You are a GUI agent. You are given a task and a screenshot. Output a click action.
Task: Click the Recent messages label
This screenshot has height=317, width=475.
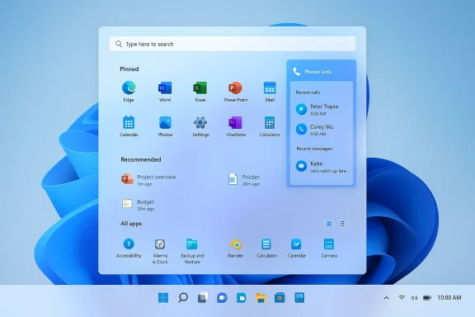[314, 149]
